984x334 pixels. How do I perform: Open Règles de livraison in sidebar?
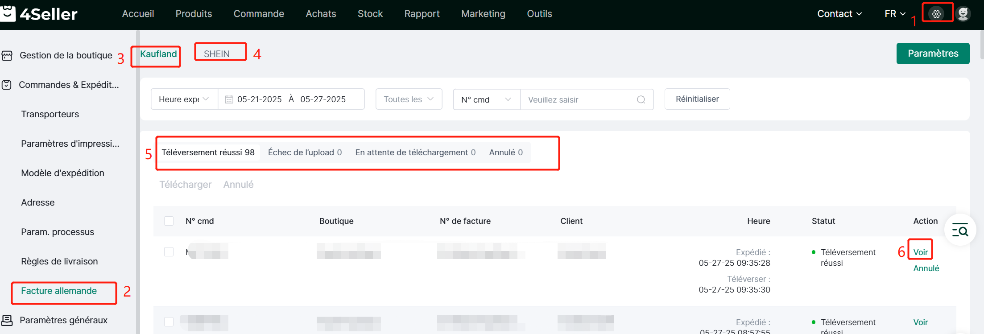[59, 261]
